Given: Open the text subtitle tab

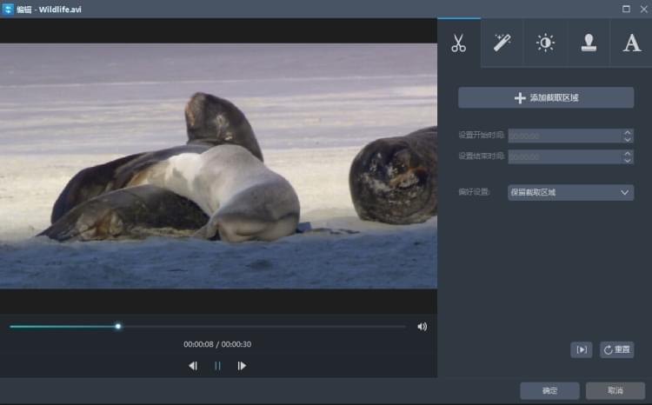Looking at the screenshot, I should [x=631, y=43].
